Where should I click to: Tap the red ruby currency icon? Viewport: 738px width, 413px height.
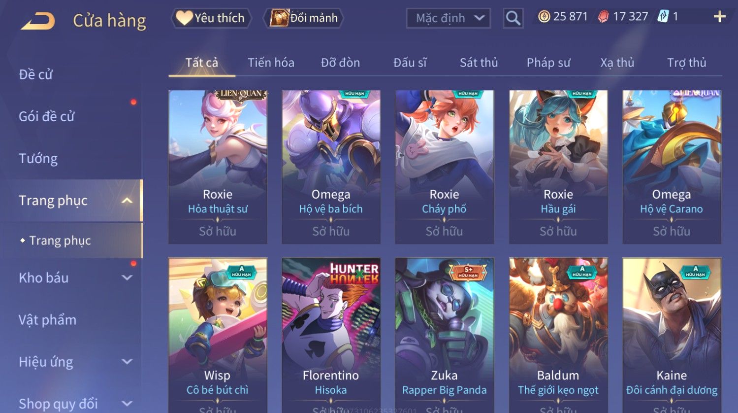[x=603, y=17]
